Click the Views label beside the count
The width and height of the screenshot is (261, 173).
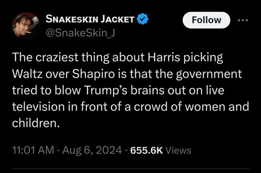[x=178, y=150]
